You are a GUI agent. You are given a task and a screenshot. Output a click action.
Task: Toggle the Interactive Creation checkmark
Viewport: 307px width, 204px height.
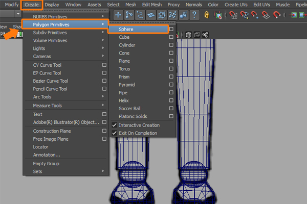pyautogui.click(x=115, y=125)
